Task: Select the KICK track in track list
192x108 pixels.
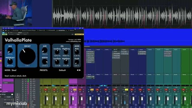Action: (31, 103)
